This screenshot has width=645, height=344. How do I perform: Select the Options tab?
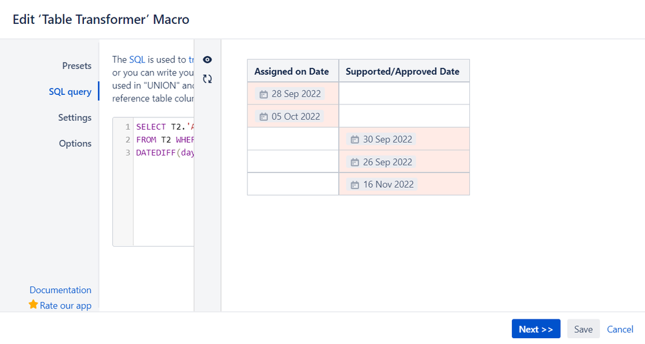click(75, 143)
